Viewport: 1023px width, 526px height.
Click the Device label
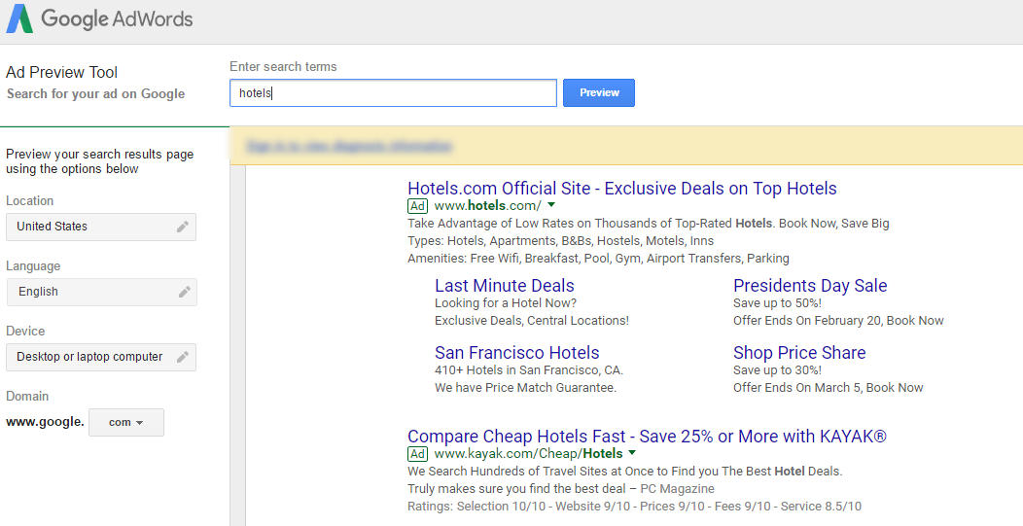pyautogui.click(x=25, y=331)
